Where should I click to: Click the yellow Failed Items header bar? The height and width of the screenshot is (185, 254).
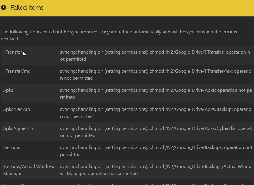point(127,8)
